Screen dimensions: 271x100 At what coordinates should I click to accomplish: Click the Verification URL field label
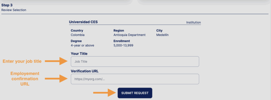tap(85, 71)
